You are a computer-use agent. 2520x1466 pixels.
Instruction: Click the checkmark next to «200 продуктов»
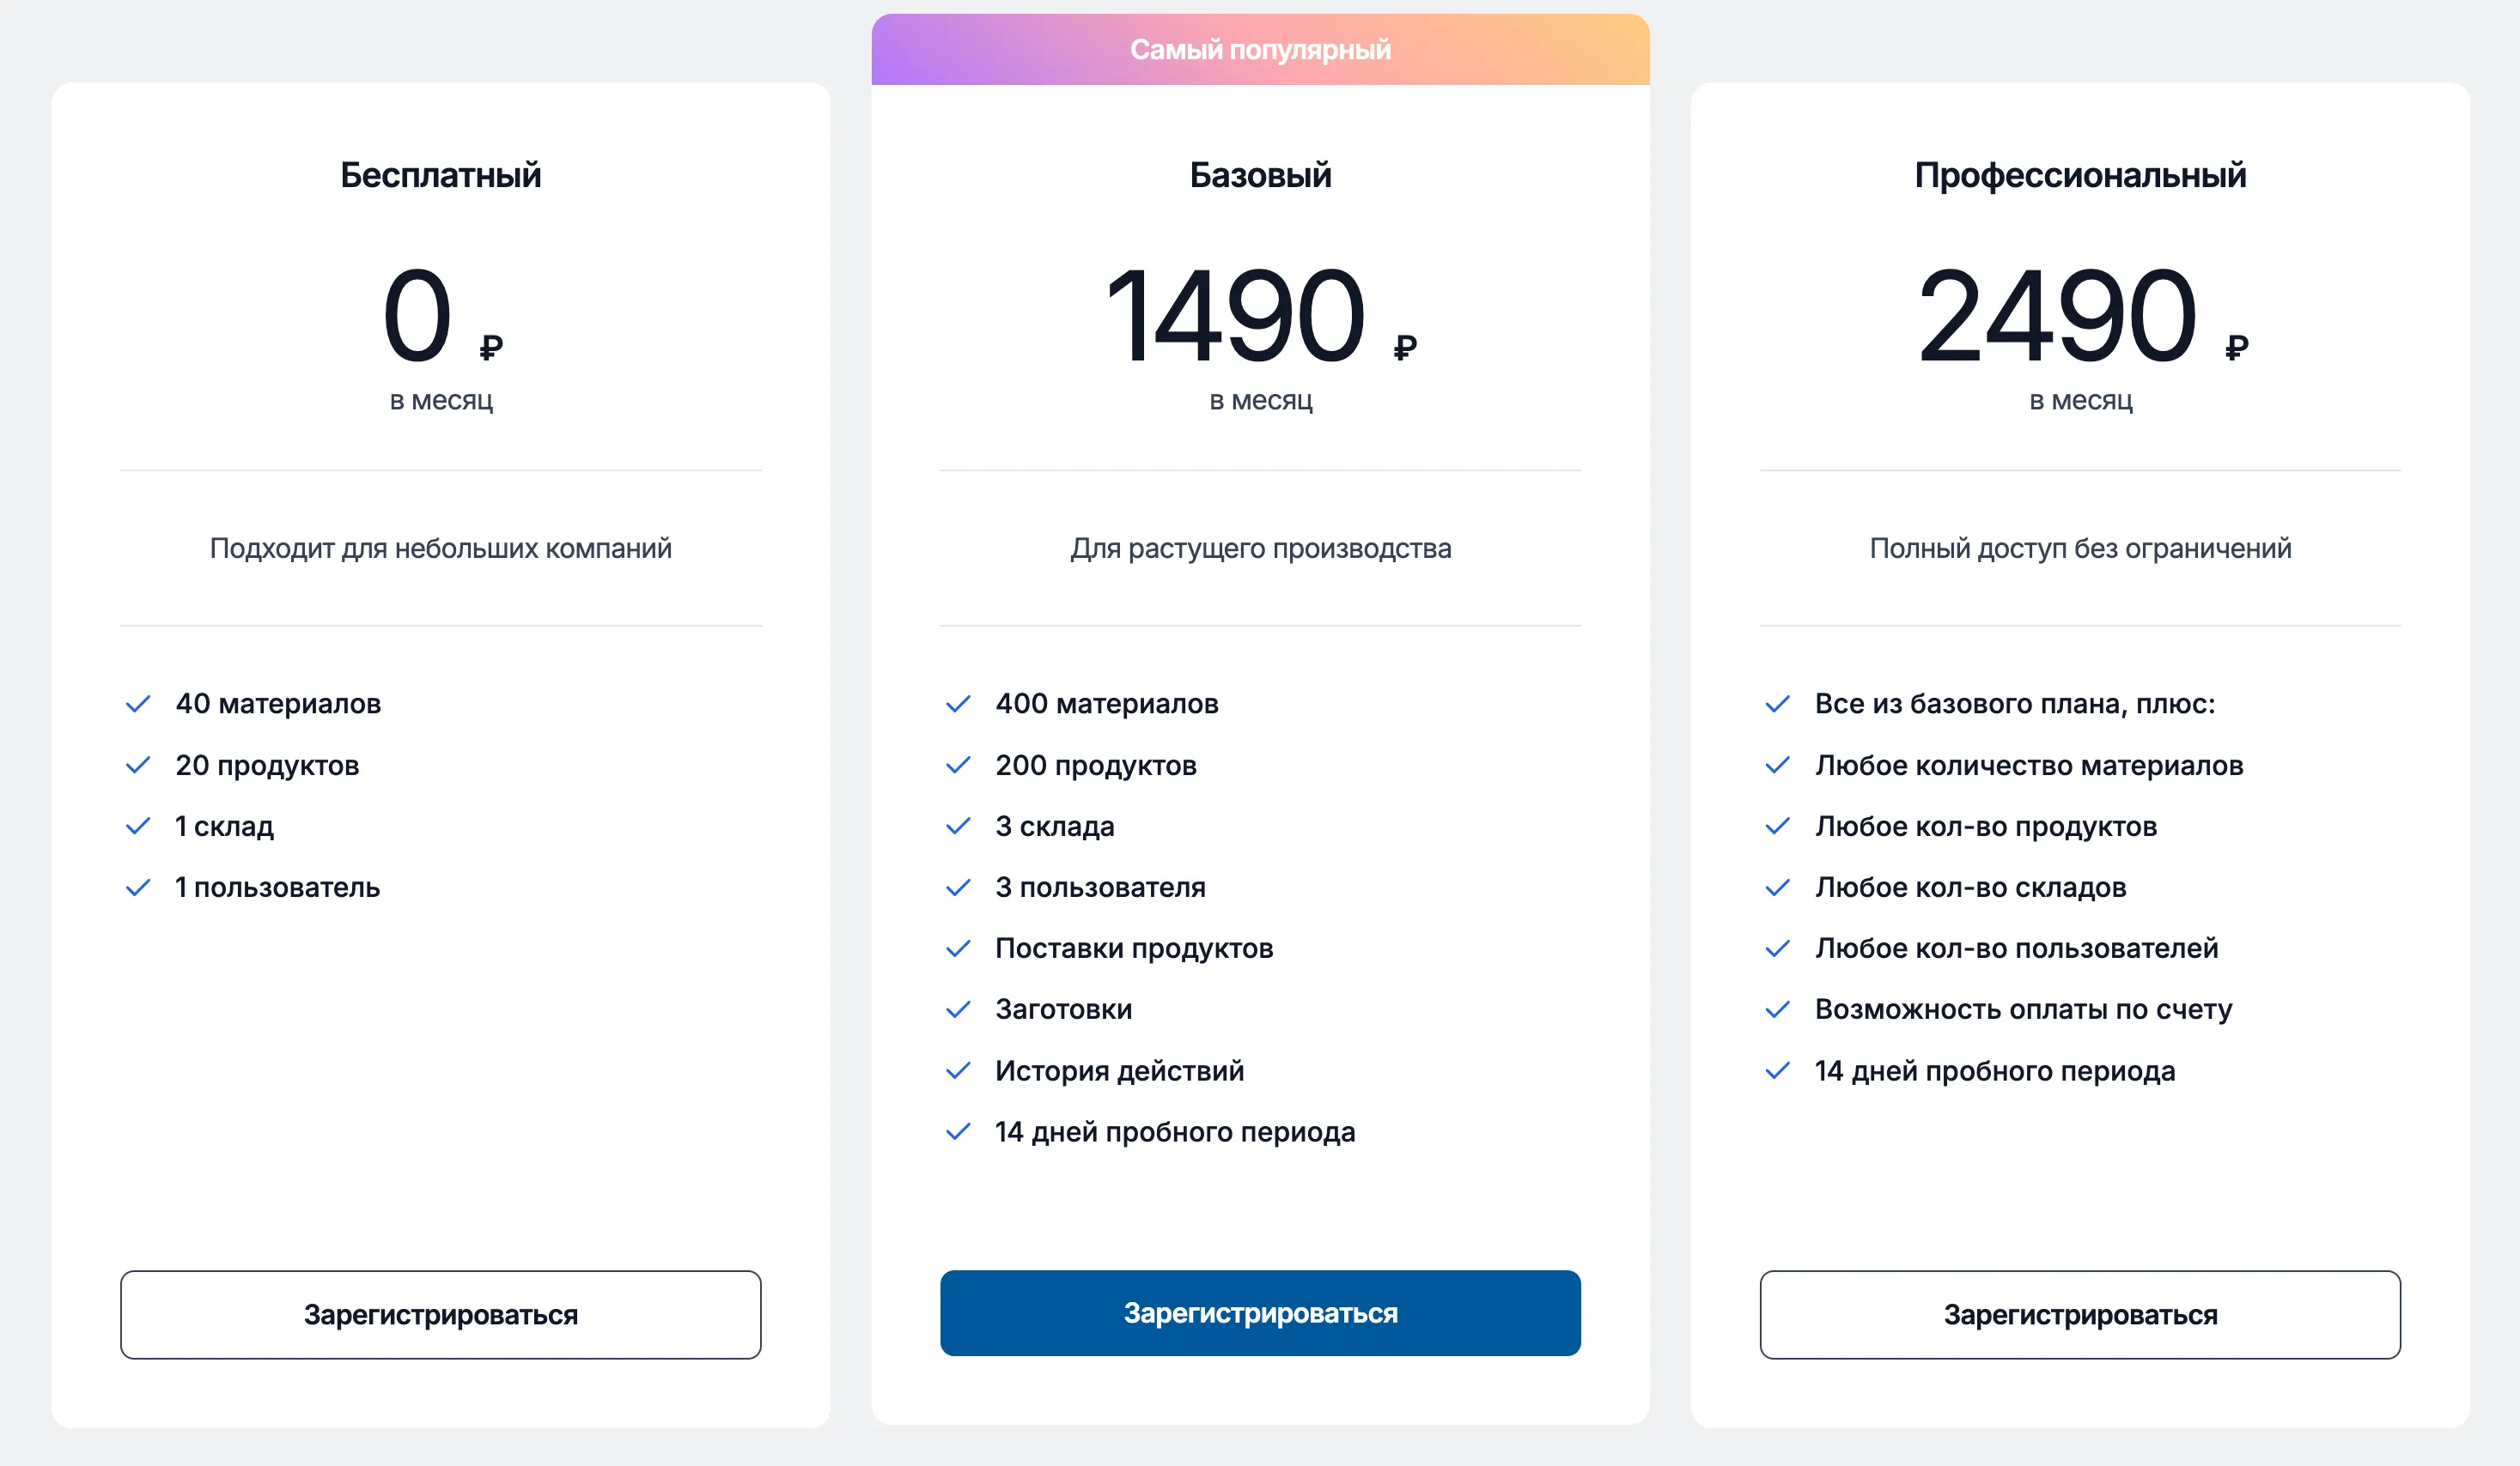[x=959, y=766]
